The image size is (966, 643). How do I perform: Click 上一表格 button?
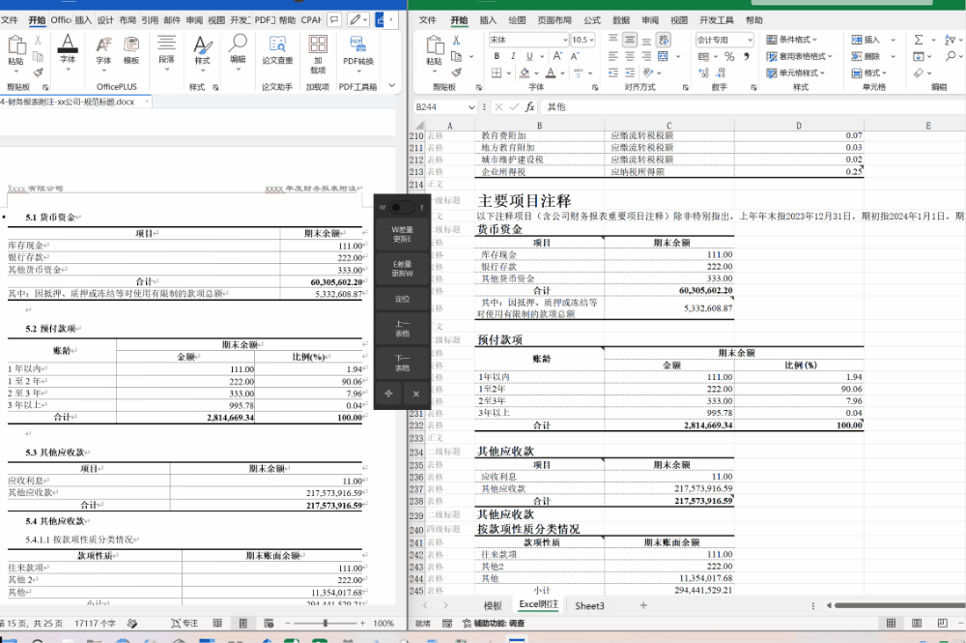pos(402,329)
